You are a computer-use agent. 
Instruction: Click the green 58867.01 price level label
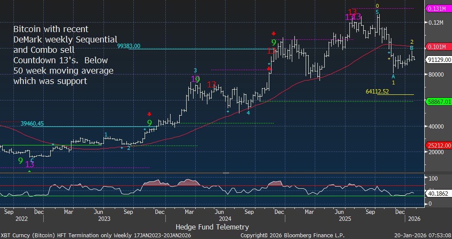point(439,101)
